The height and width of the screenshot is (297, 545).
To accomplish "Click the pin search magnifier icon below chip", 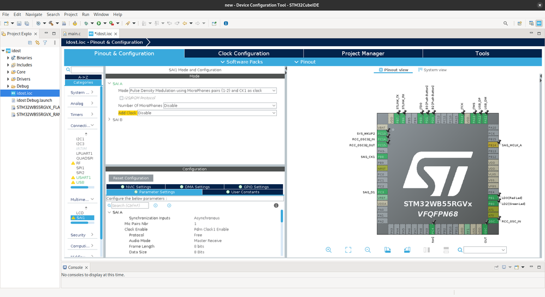I will [460, 250].
